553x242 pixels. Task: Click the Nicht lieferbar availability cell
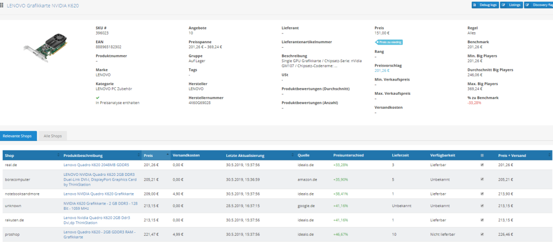coord(441,235)
